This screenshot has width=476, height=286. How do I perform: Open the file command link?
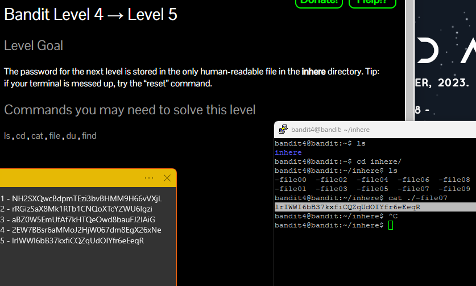click(55, 136)
